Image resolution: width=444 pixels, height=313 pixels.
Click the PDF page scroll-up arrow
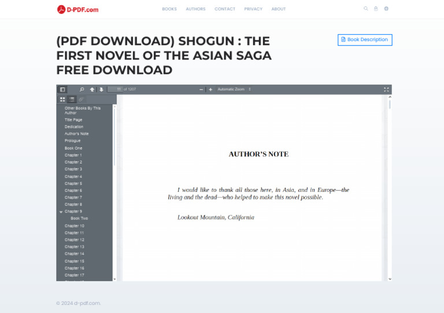click(x=390, y=97)
